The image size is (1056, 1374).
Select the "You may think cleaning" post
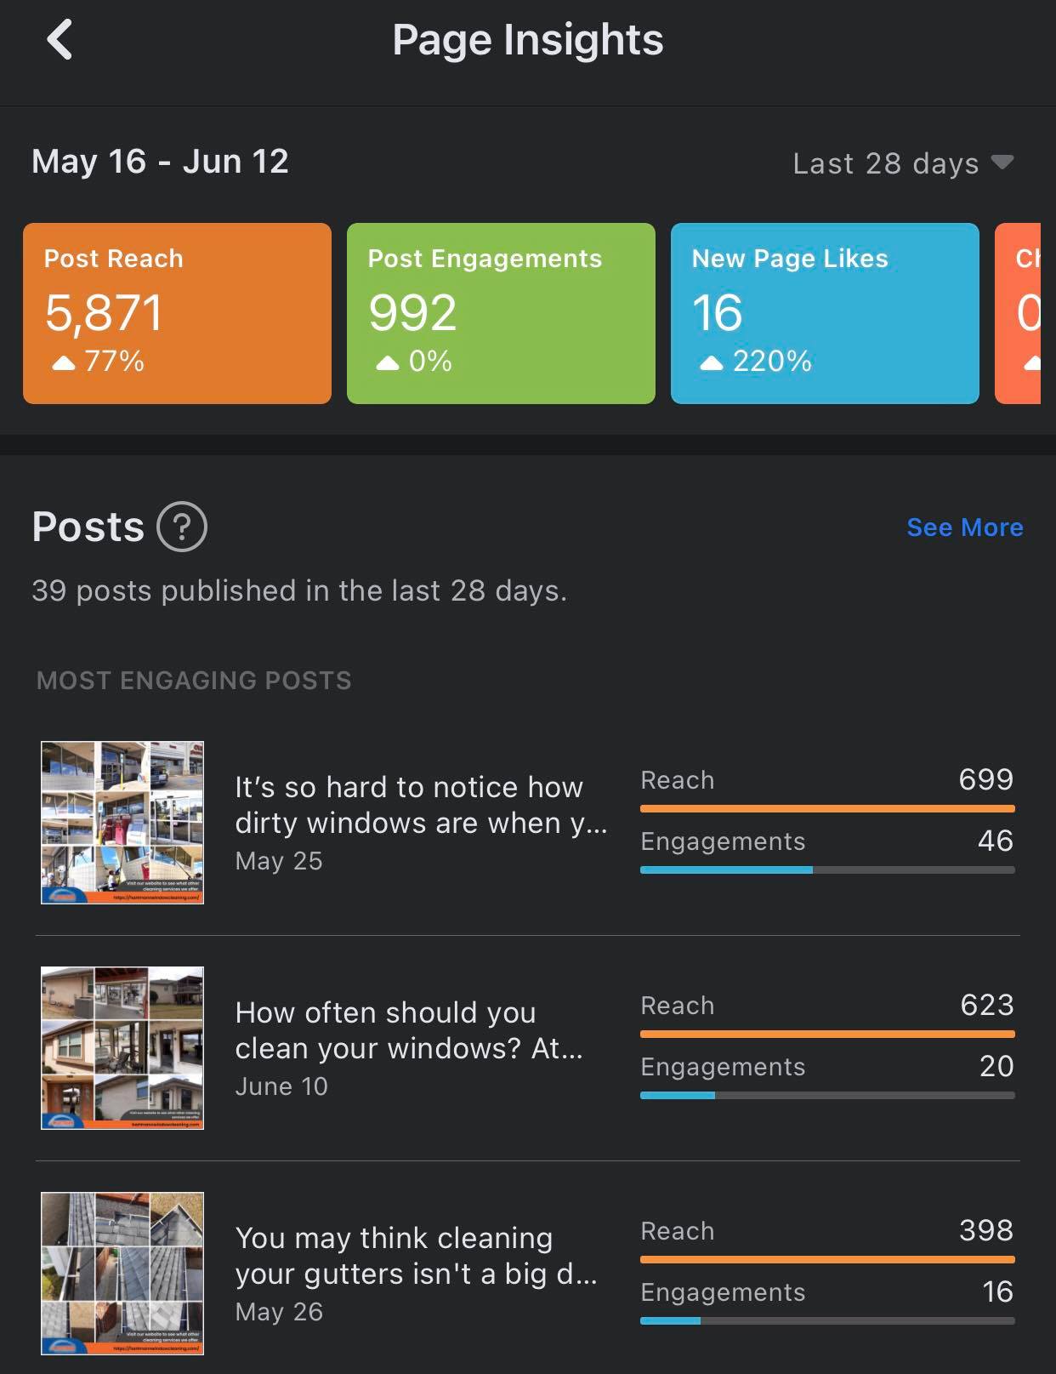(x=416, y=1256)
